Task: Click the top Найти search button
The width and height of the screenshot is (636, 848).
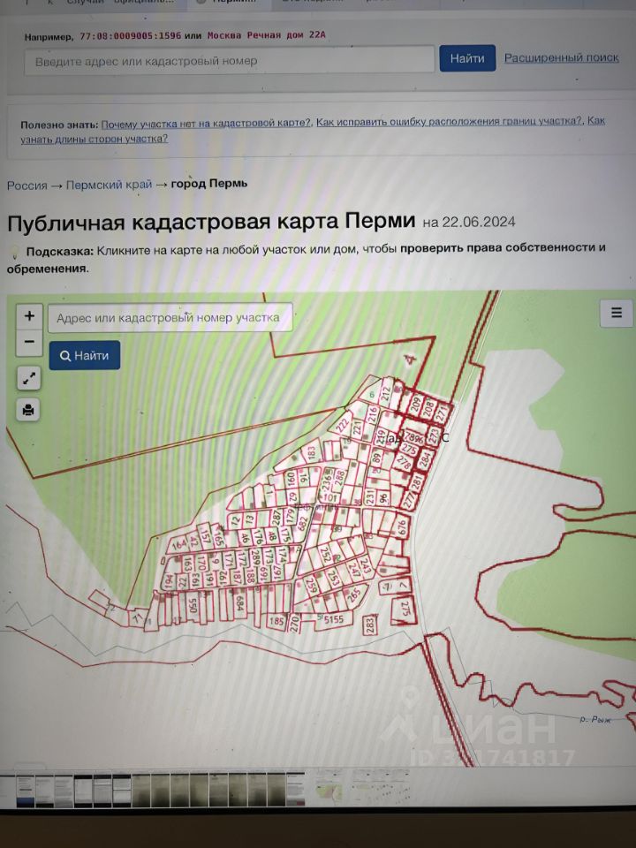Action: [467, 58]
